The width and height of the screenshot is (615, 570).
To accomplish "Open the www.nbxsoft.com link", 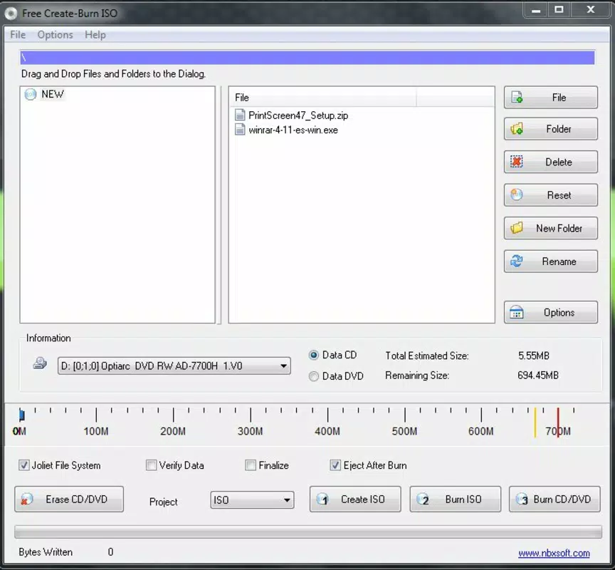I will (x=554, y=553).
